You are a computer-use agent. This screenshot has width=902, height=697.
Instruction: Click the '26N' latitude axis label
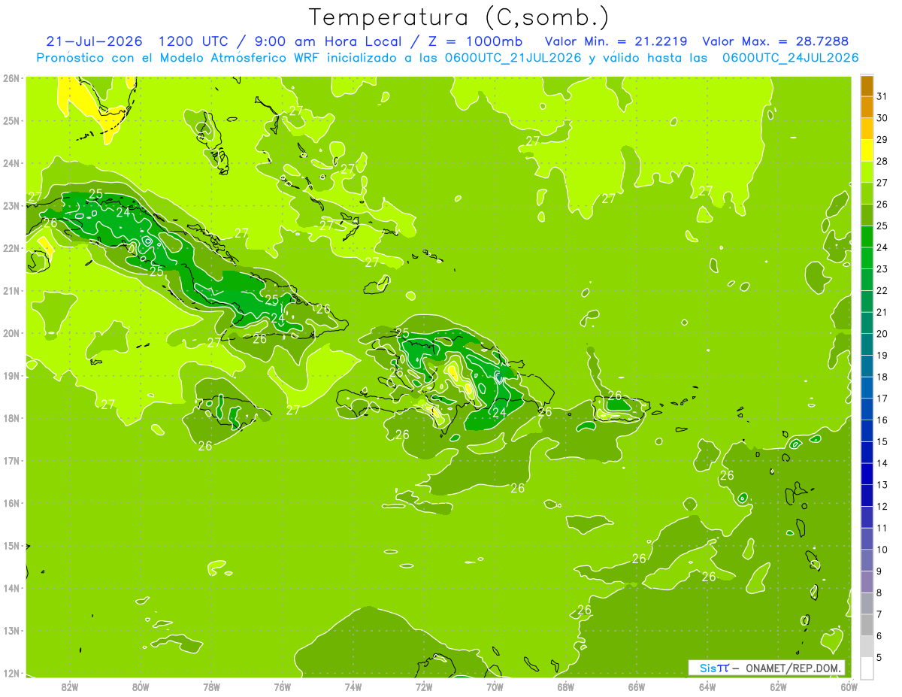[11, 78]
